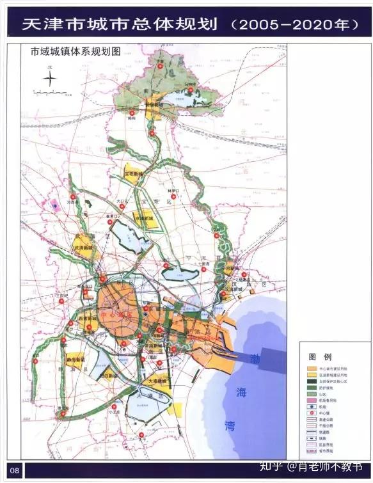The height and width of the screenshot is (483, 373).
Task: Click the red town marker at 王庆坨
Action: point(61,301)
